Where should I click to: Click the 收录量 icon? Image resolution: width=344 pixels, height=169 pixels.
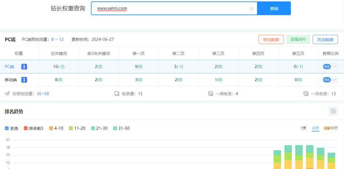tap(117, 93)
